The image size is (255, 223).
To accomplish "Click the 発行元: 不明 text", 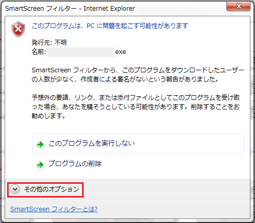I will (x=49, y=42).
